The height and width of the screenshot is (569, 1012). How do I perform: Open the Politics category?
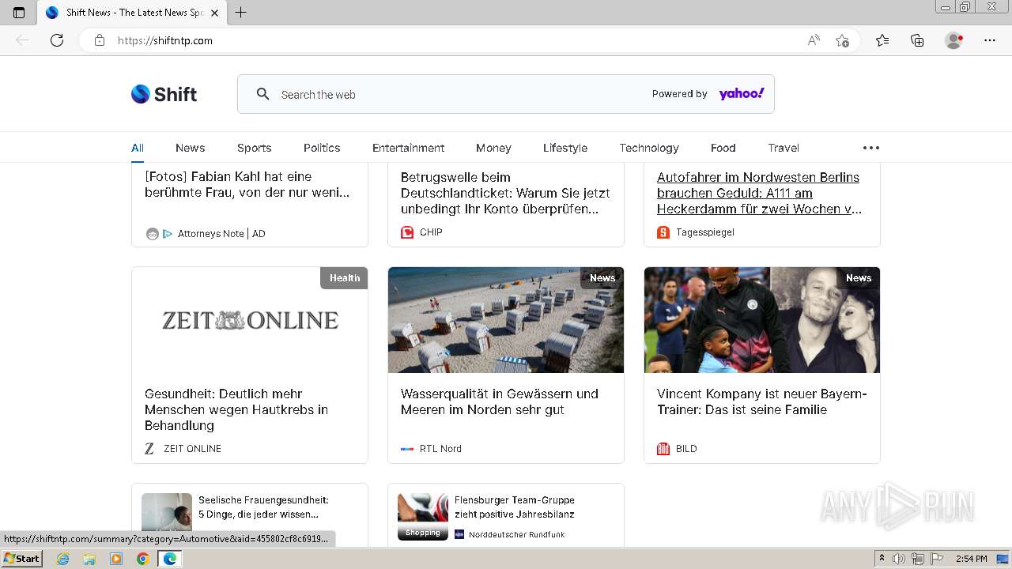pyautogui.click(x=322, y=148)
